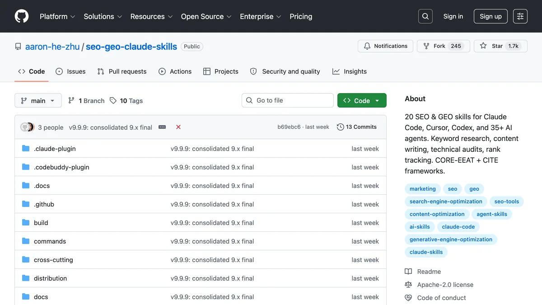Click the Code of conduct heart icon
542x305 pixels.
tap(408, 298)
